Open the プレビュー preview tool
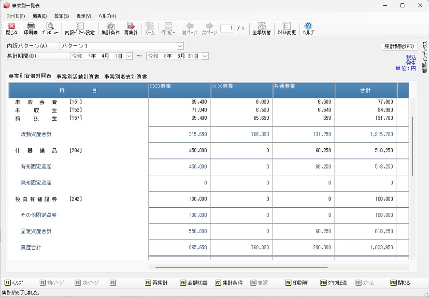Image resolution: width=429 pixels, height=297 pixels. 50,28
